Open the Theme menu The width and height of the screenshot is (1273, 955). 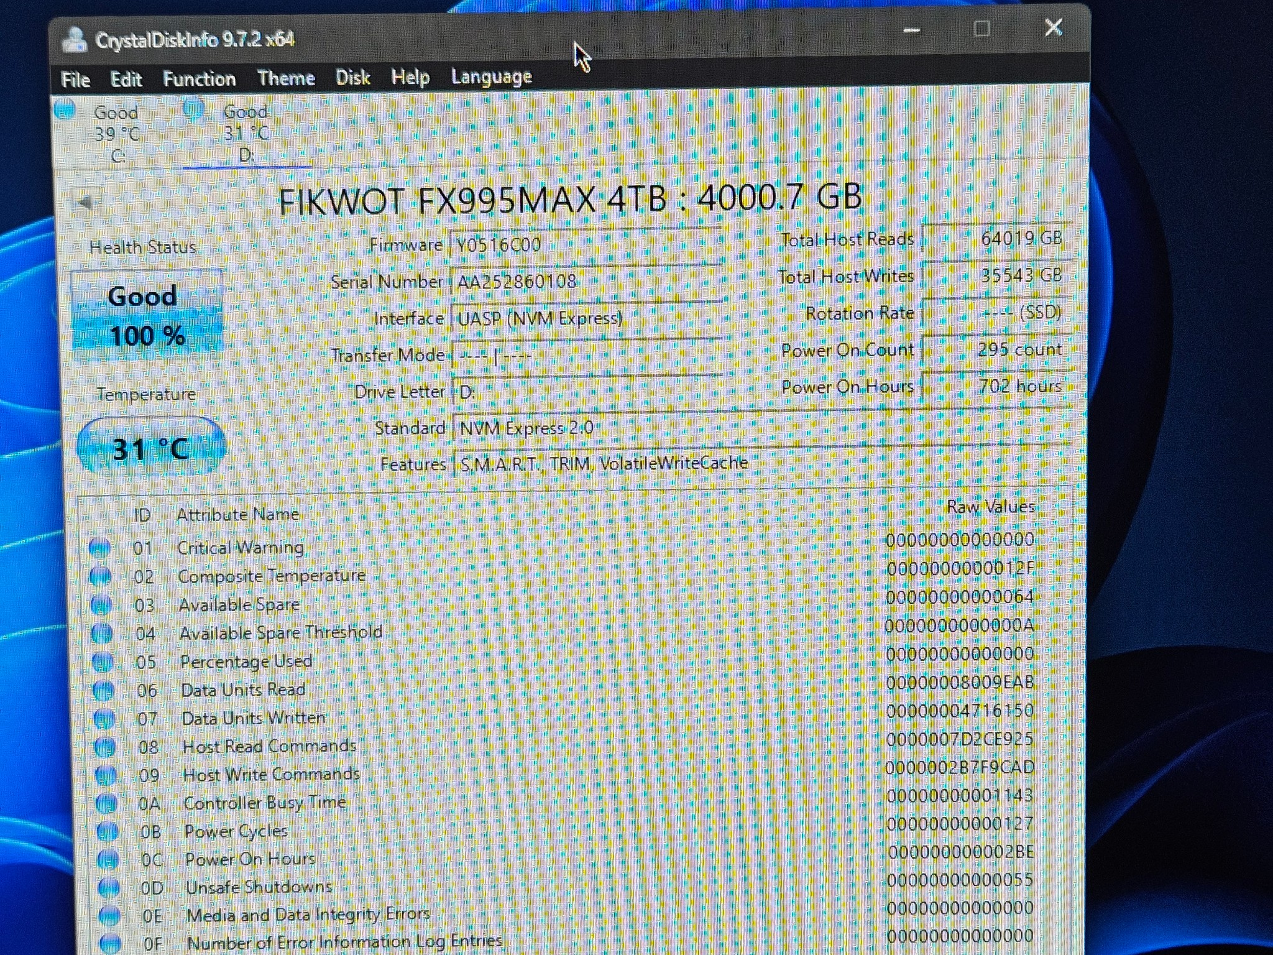pyautogui.click(x=286, y=78)
